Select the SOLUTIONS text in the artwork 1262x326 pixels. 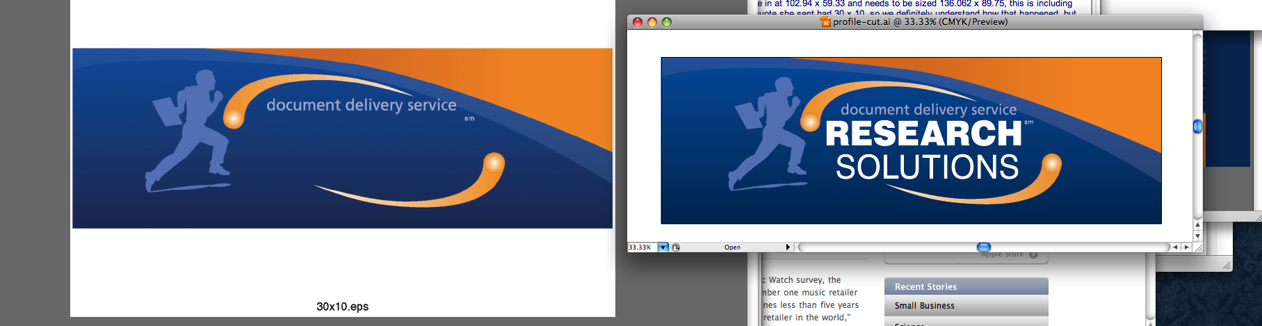coord(927,168)
